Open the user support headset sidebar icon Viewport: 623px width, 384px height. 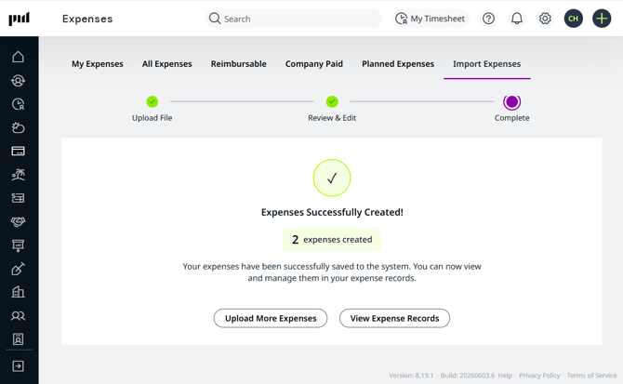[18, 81]
